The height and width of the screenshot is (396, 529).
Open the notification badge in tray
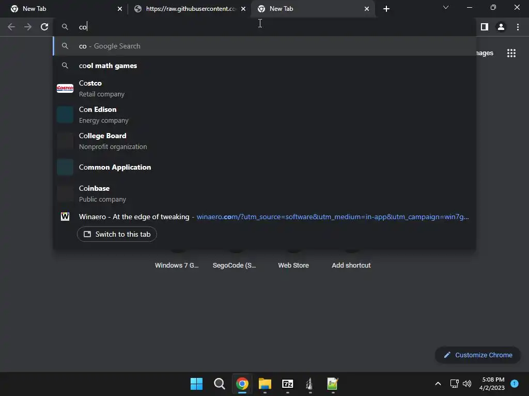(515, 383)
